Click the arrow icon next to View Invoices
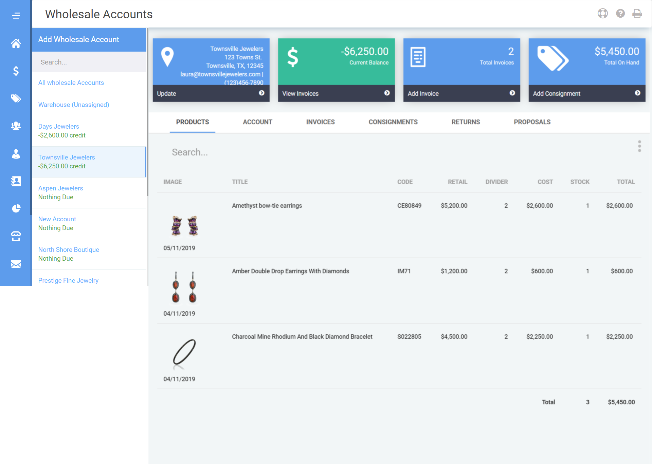The width and height of the screenshot is (652, 464). 387,93
